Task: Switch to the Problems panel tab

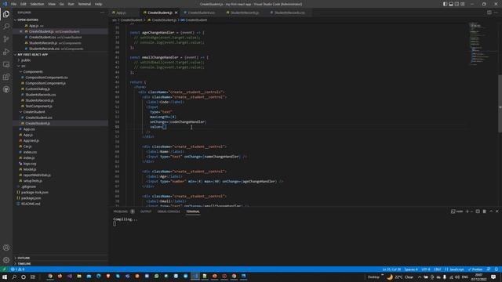Action: tap(123, 211)
